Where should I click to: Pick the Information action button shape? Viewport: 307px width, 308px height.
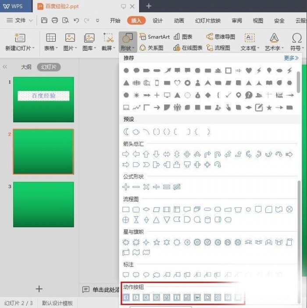coord(177,297)
